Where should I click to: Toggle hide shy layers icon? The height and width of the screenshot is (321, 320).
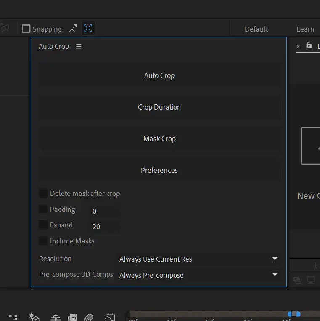[56, 317]
